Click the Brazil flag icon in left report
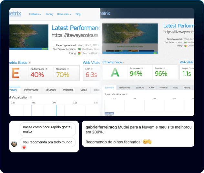 coord(79,49)
